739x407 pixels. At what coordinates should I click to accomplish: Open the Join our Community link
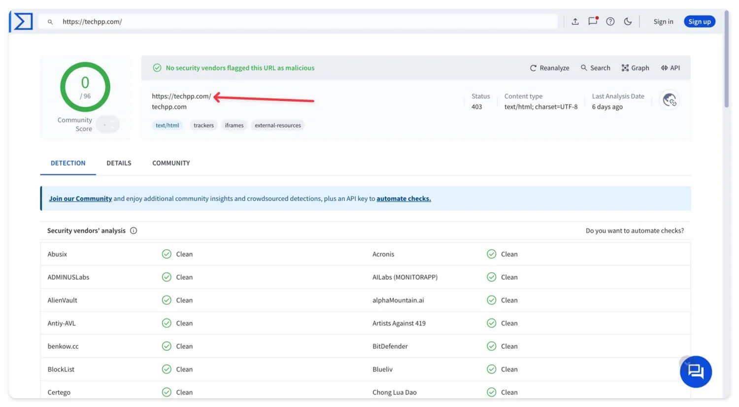(x=80, y=199)
